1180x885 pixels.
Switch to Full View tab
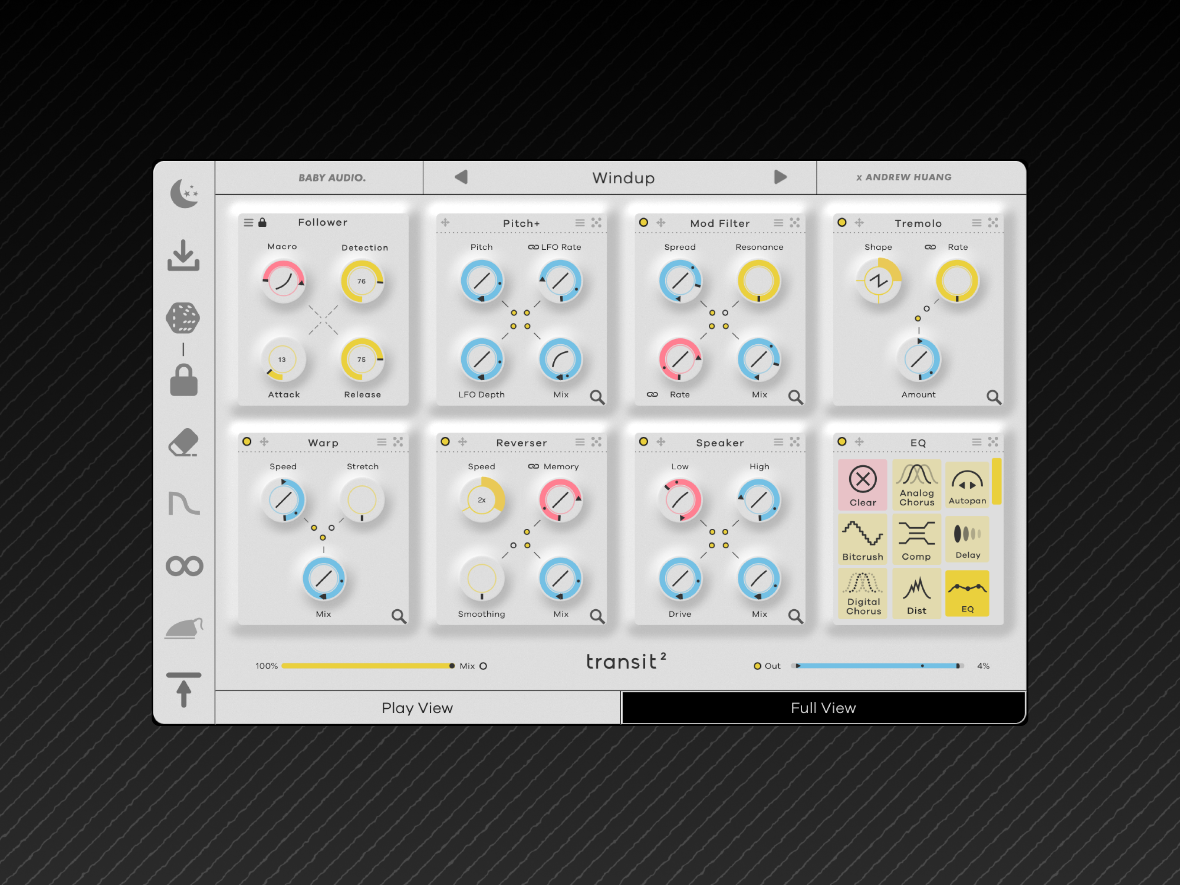pyautogui.click(x=823, y=708)
